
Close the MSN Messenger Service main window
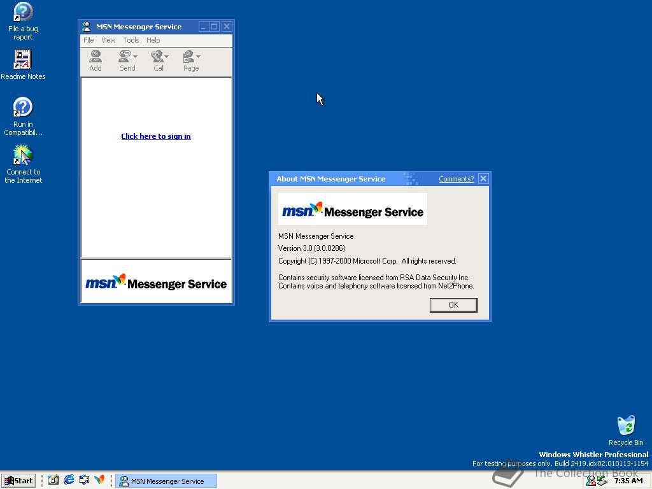(227, 27)
